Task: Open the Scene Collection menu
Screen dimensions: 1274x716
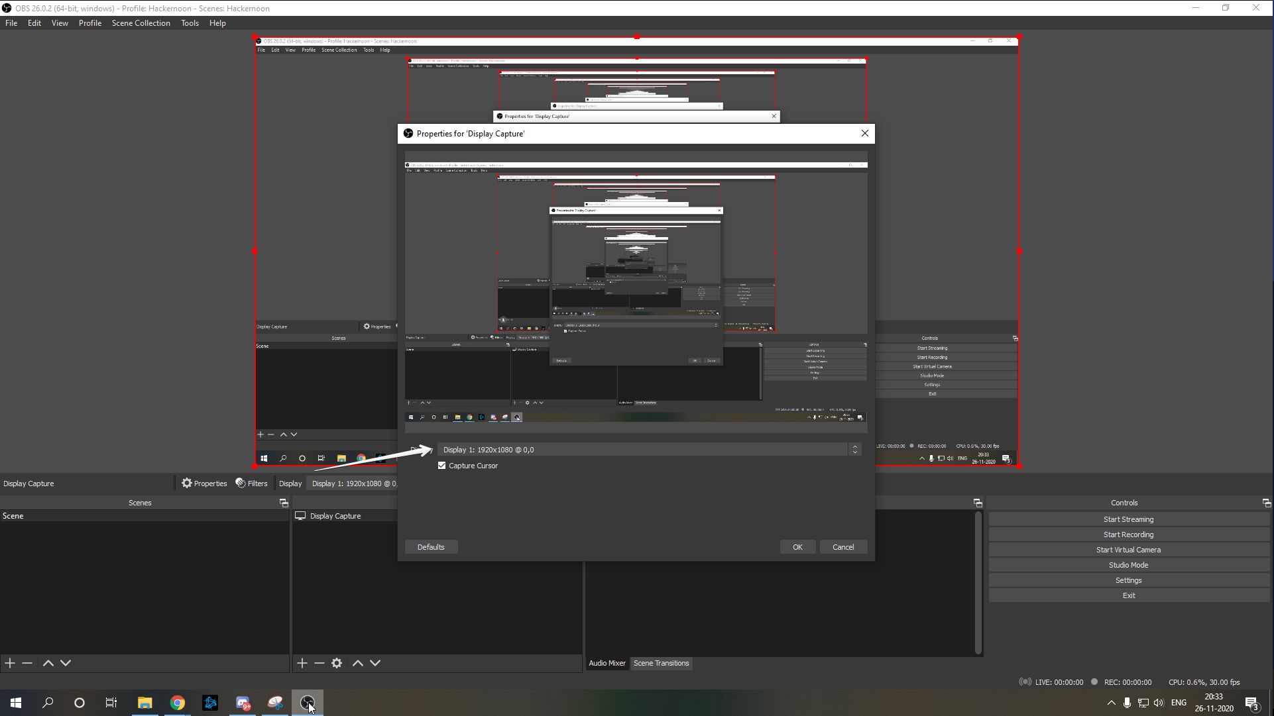Action: (141, 23)
